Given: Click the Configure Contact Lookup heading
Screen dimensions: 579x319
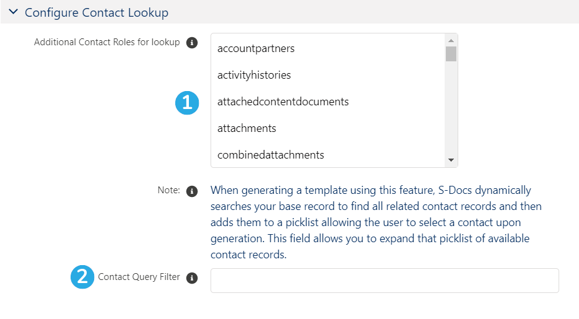Looking at the screenshot, I should pyautogui.click(x=97, y=12).
